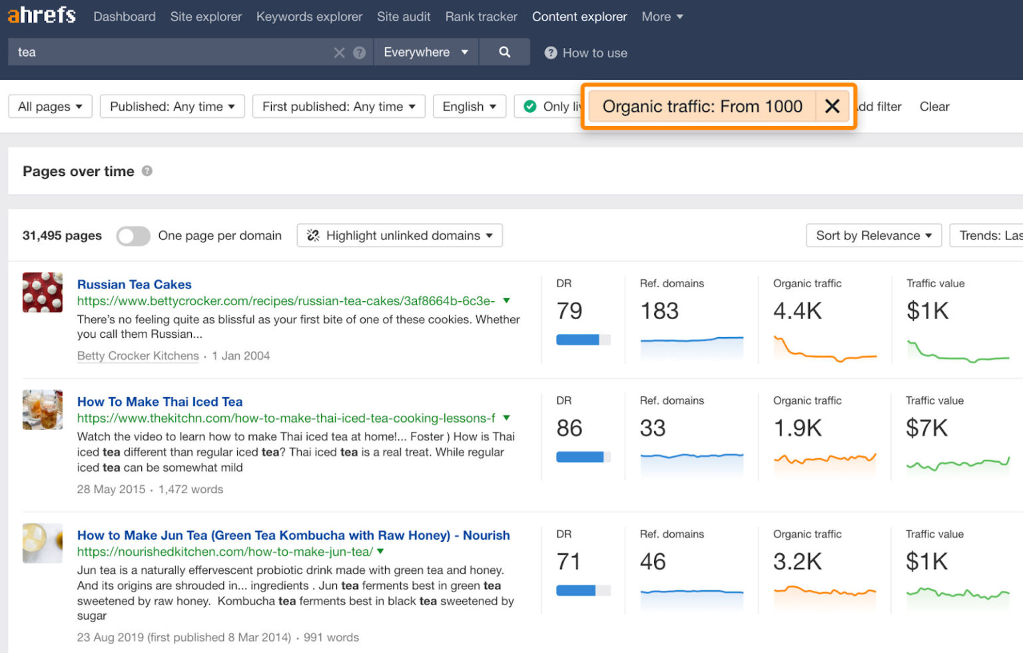Open the help tooltip next to search input

360,52
